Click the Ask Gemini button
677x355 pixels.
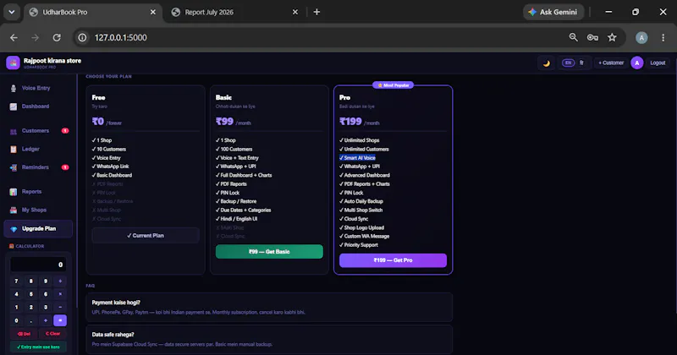point(553,12)
